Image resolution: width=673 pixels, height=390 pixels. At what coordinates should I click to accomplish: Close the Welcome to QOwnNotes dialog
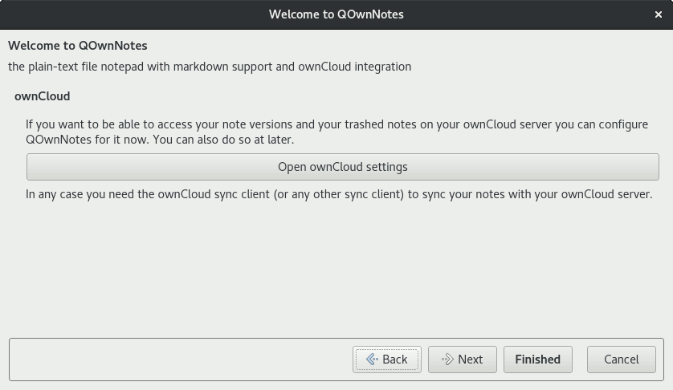[659, 14]
